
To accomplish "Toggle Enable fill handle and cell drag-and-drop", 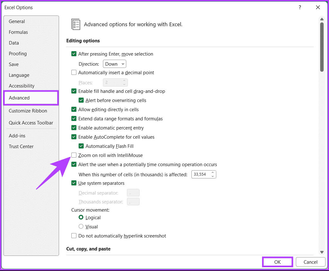I will tap(74, 91).
